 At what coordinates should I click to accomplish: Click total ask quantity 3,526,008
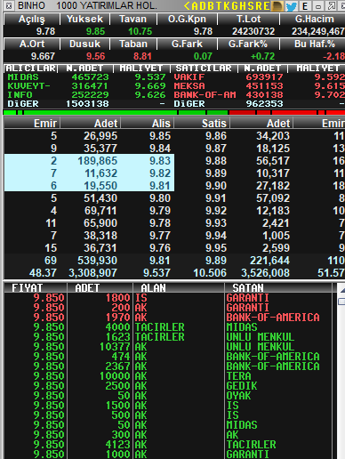click(x=265, y=273)
